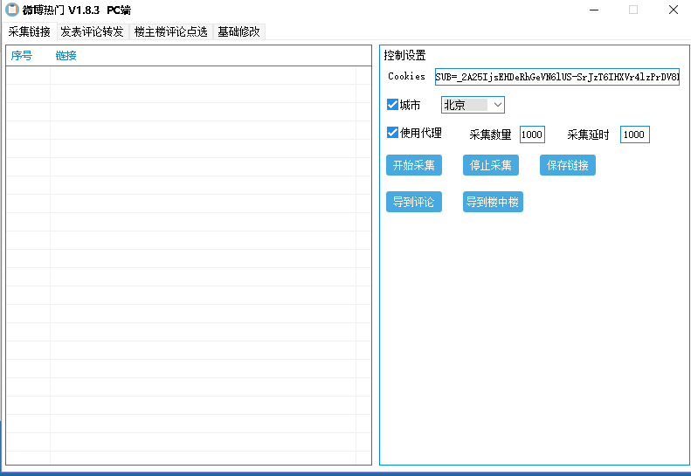Click the 导到楼中楼 button
Image resolution: width=691 pixels, height=476 pixels.
click(493, 203)
